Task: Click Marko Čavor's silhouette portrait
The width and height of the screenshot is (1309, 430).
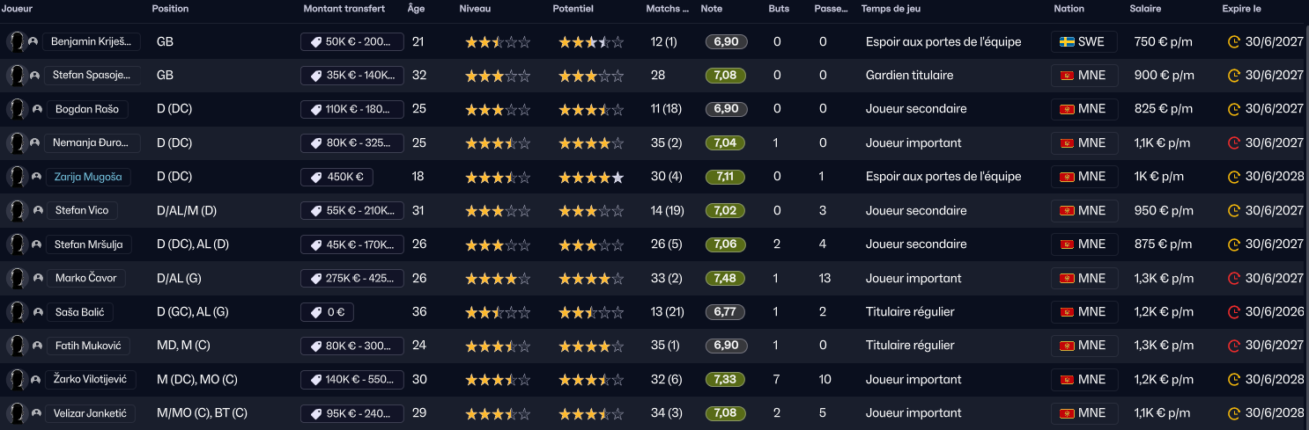Action: coord(15,279)
